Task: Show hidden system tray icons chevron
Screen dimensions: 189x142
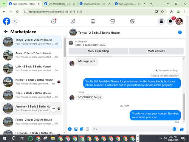Action: pyautogui.click(x=161, y=139)
